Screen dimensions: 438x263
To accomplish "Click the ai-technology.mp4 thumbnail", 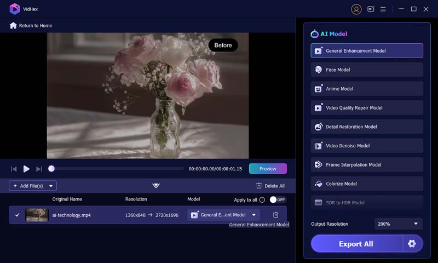I will tap(37, 215).
